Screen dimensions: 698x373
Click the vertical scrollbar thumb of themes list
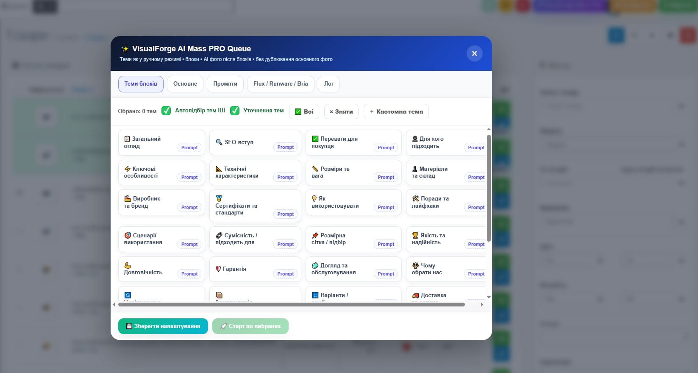click(489, 188)
